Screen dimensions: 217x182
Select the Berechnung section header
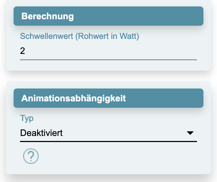click(108, 16)
